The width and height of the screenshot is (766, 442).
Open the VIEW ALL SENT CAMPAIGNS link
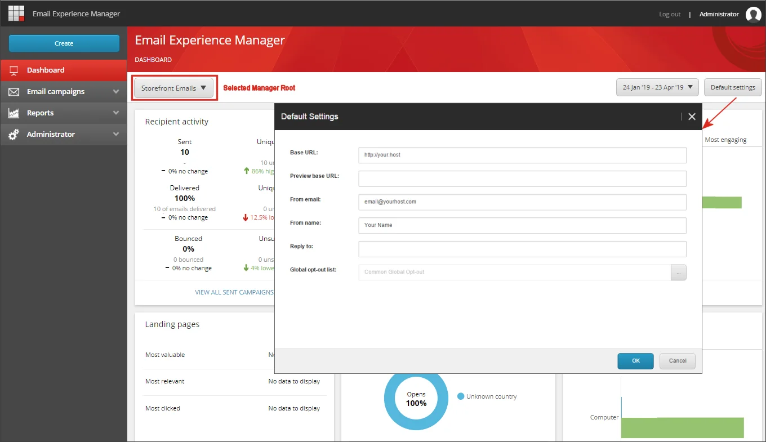coord(234,292)
